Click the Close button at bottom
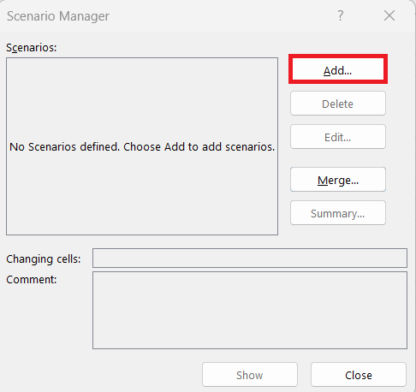This screenshot has height=392, width=416. 359,375
